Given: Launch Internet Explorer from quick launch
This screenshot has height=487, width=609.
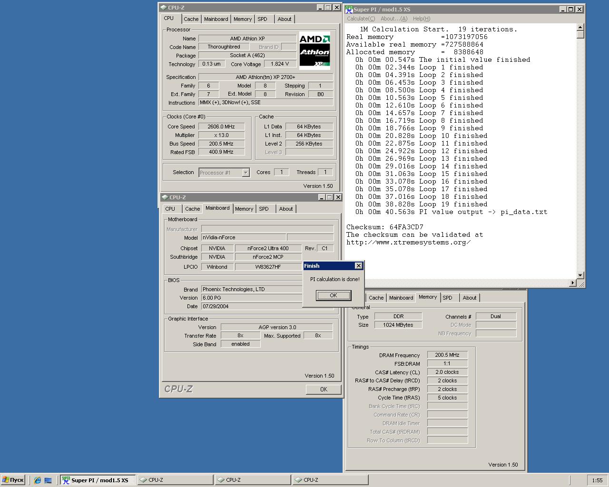Looking at the screenshot, I should [38, 480].
